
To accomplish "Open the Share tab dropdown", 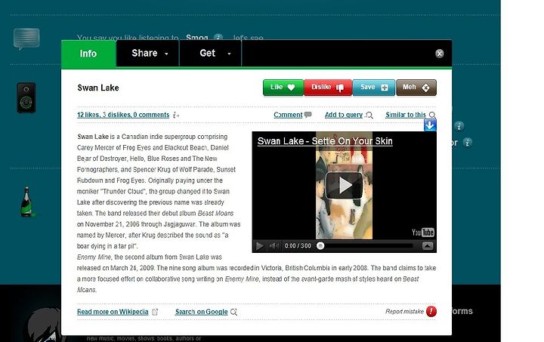I will pyautogui.click(x=148, y=54).
